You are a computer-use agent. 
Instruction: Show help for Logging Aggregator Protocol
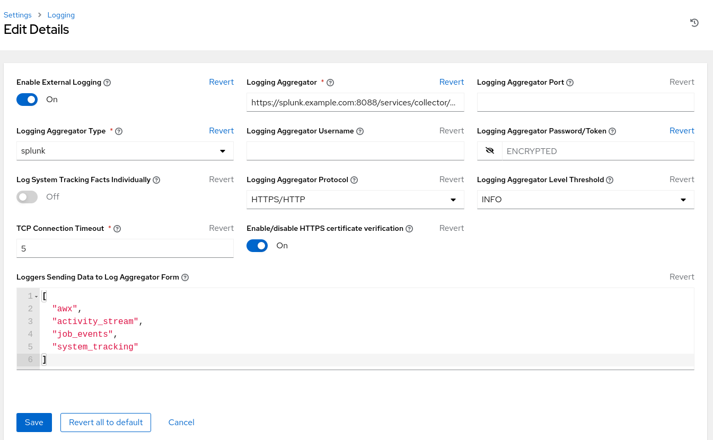click(354, 180)
